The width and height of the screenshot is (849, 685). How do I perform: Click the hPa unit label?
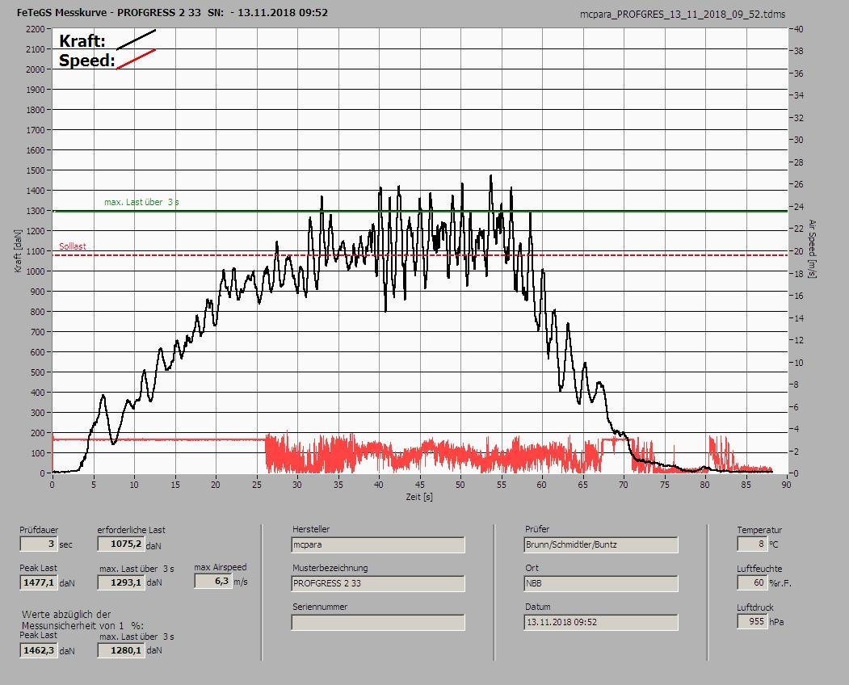point(776,622)
